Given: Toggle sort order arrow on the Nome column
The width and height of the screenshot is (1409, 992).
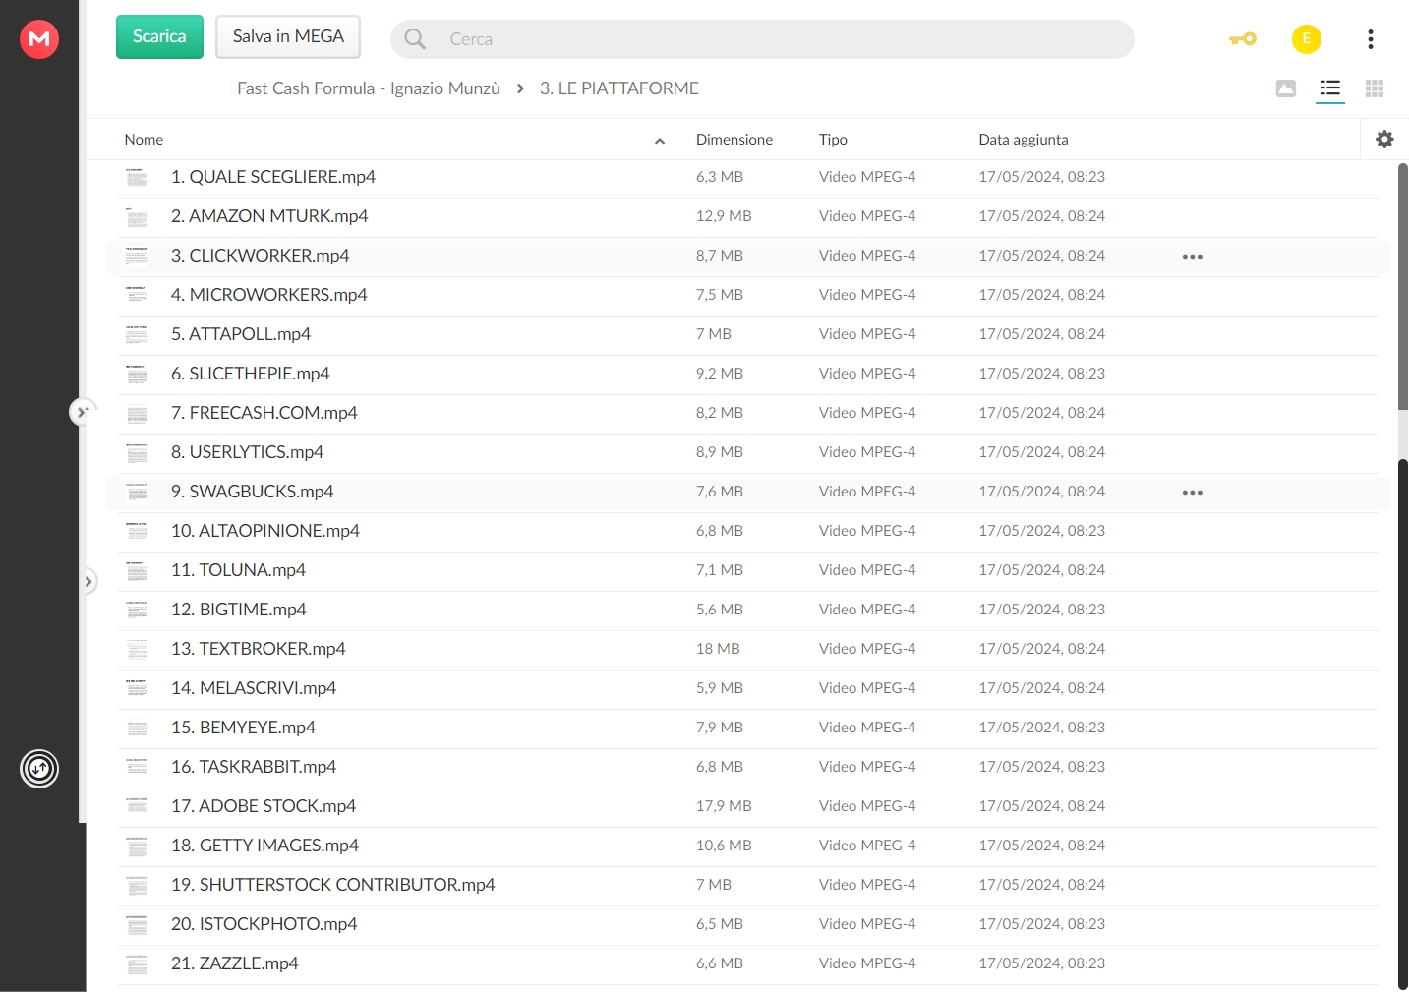Looking at the screenshot, I should point(660,141).
